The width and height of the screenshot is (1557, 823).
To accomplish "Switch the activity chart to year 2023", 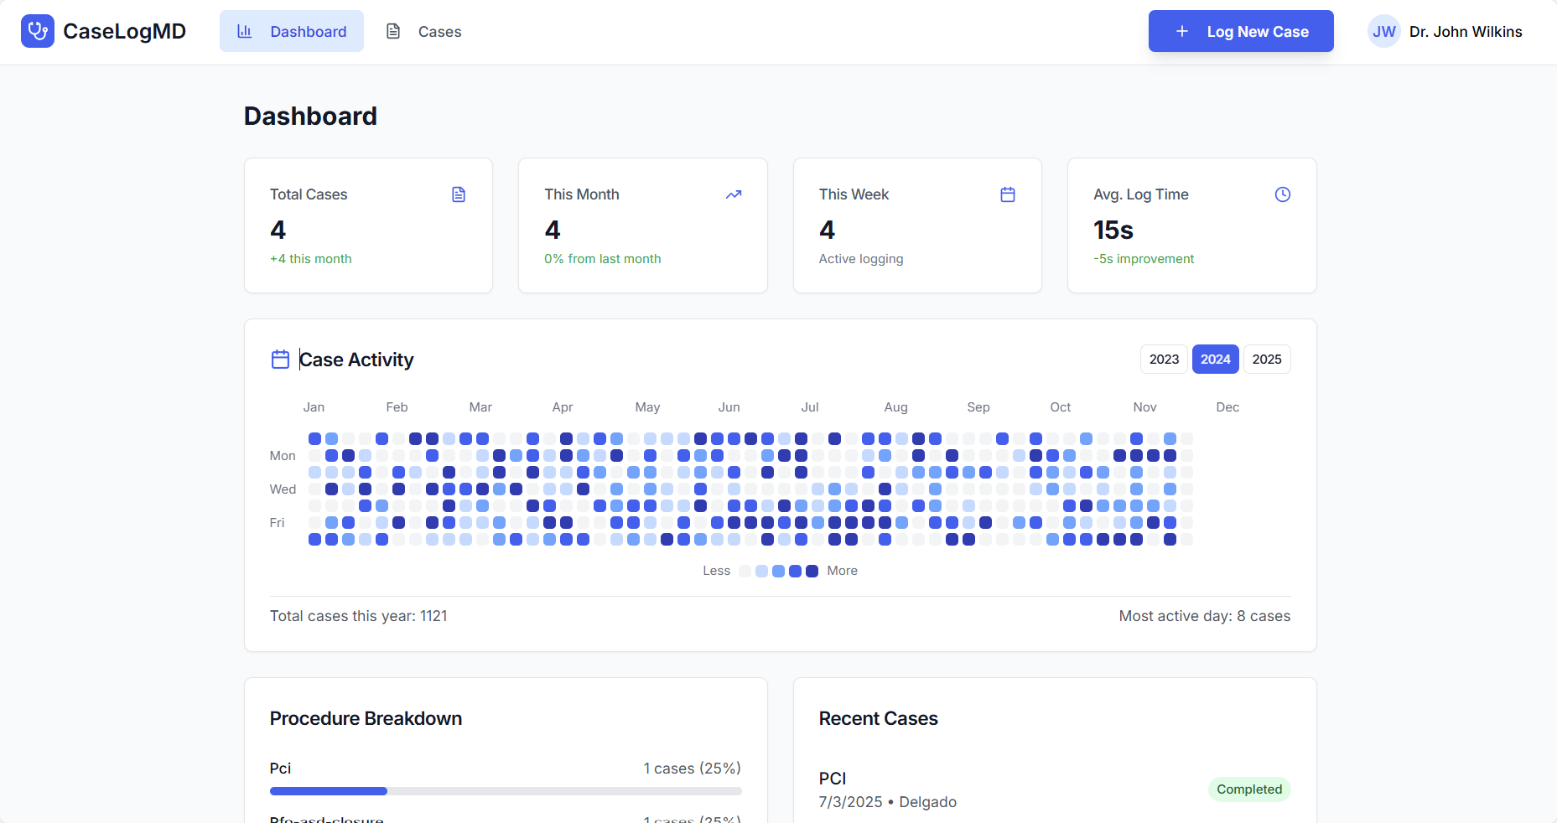I will click(x=1163, y=360).
